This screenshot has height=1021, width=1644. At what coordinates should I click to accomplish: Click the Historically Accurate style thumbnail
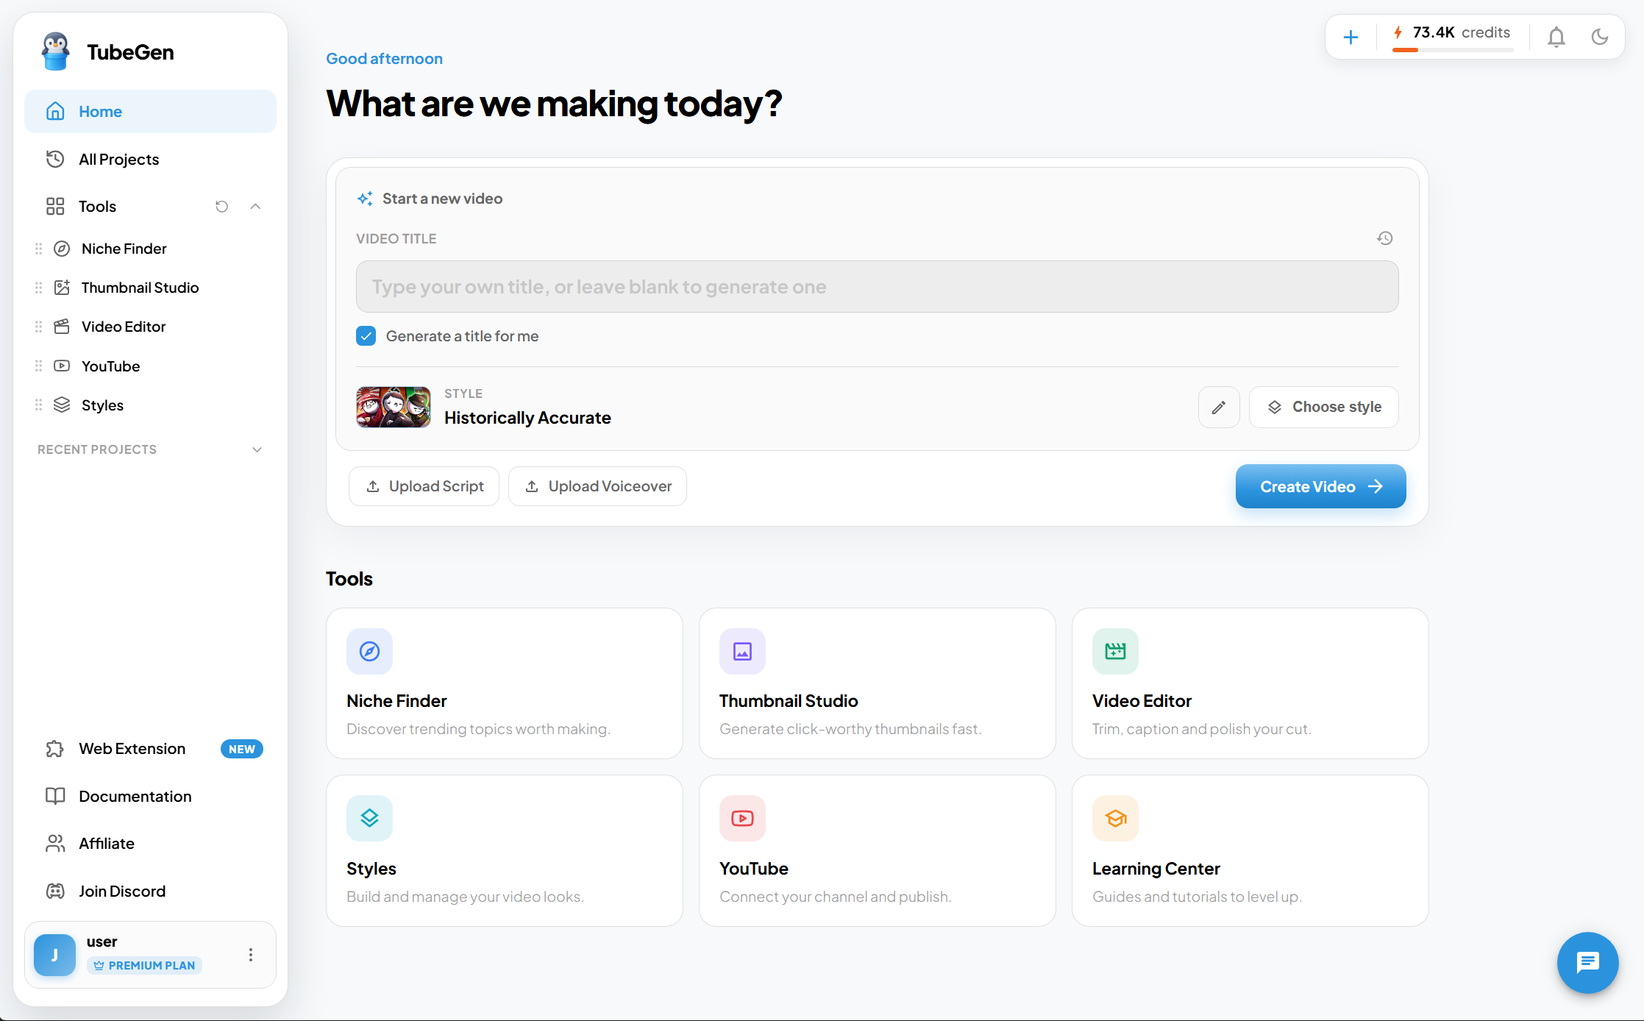[x=394, y=407]
